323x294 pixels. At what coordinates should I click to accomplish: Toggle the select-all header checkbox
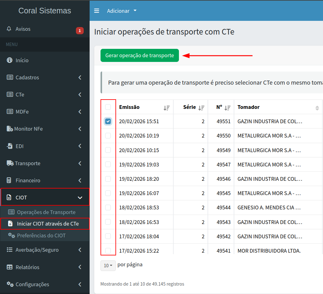(108, 107)
